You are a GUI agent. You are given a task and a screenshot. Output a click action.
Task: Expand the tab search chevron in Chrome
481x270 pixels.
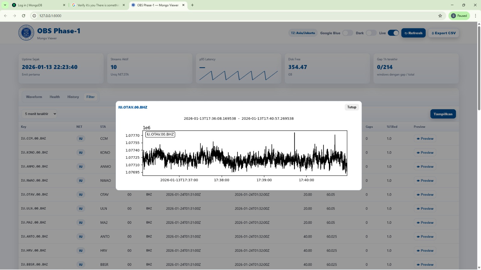pos(5,5)
